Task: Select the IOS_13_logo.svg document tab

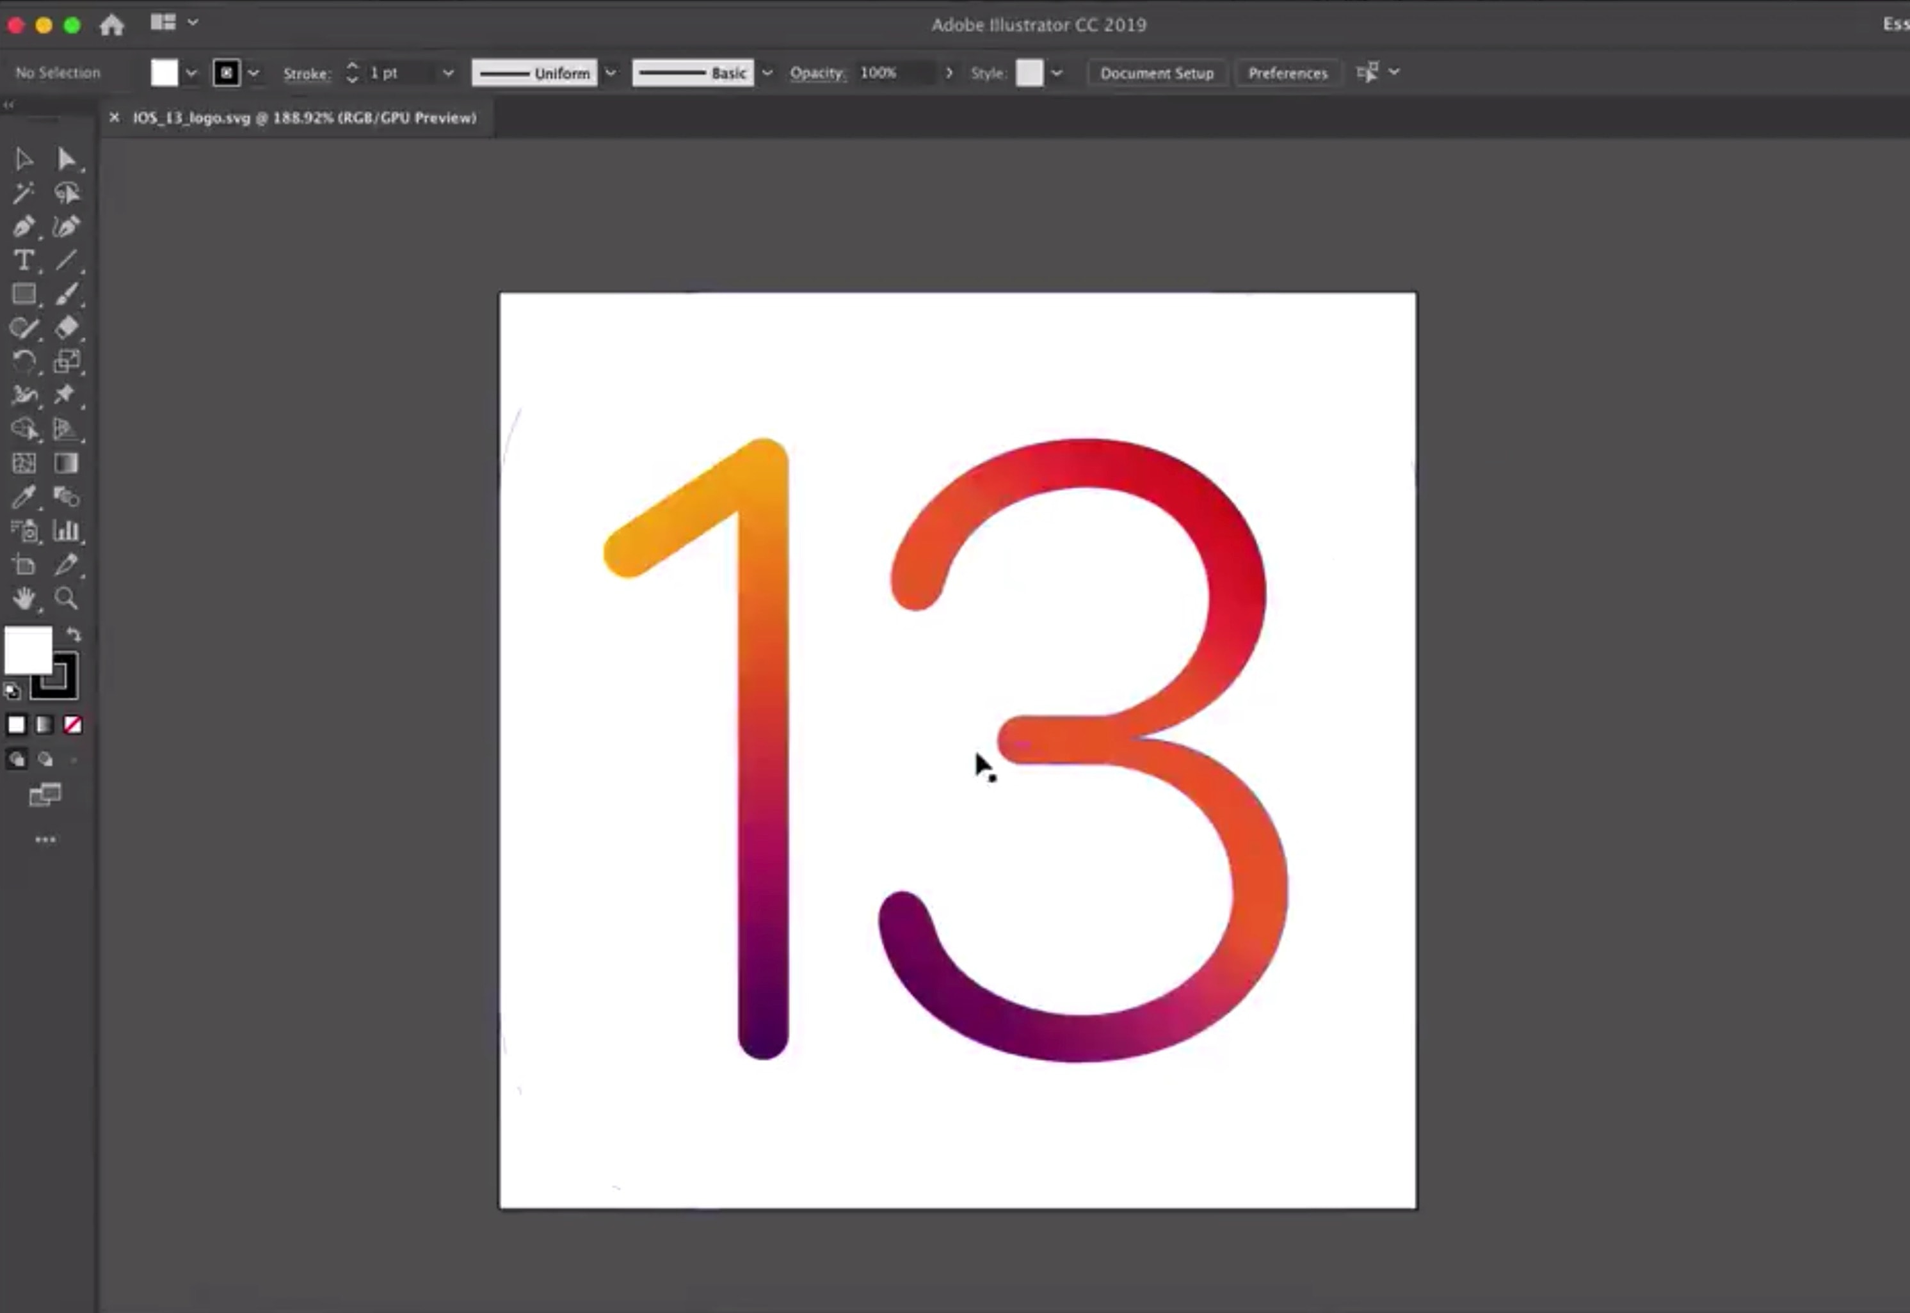Action: click(x=303, y=118)
